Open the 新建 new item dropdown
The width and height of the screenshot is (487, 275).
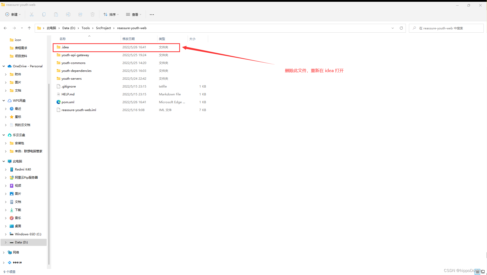click(13, 14)
